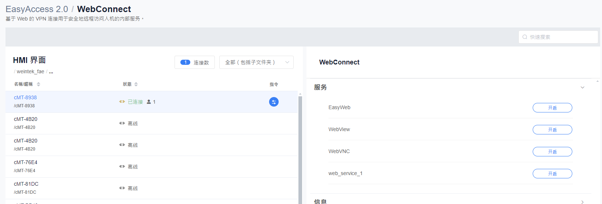Turn on the WebView service
Screen dimensions: 602x204
click(x=552, y=130)
